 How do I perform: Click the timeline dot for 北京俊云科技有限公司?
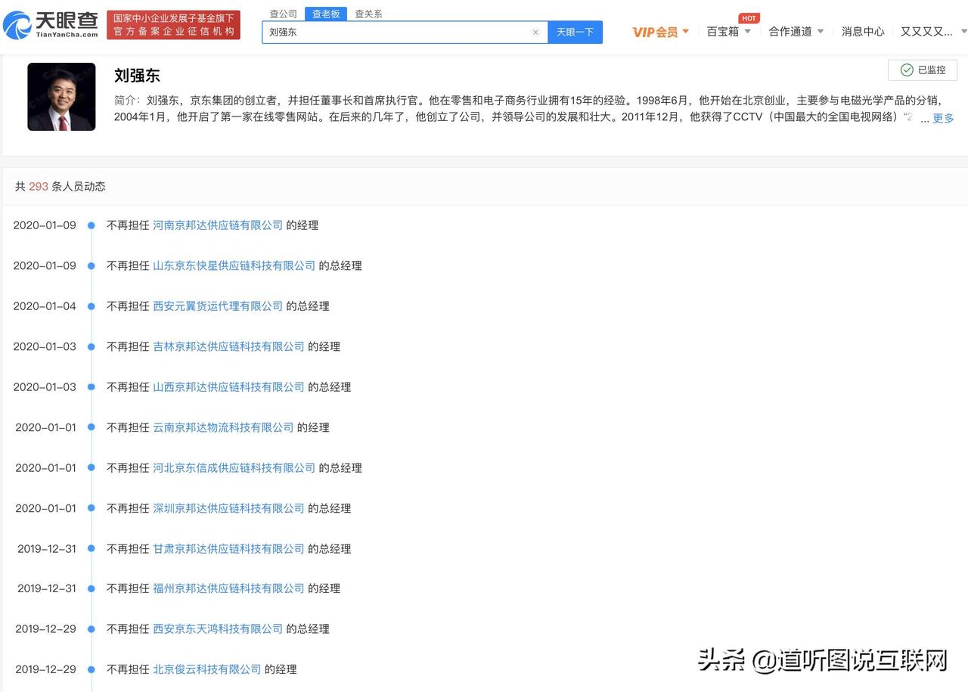coord(92,669)
